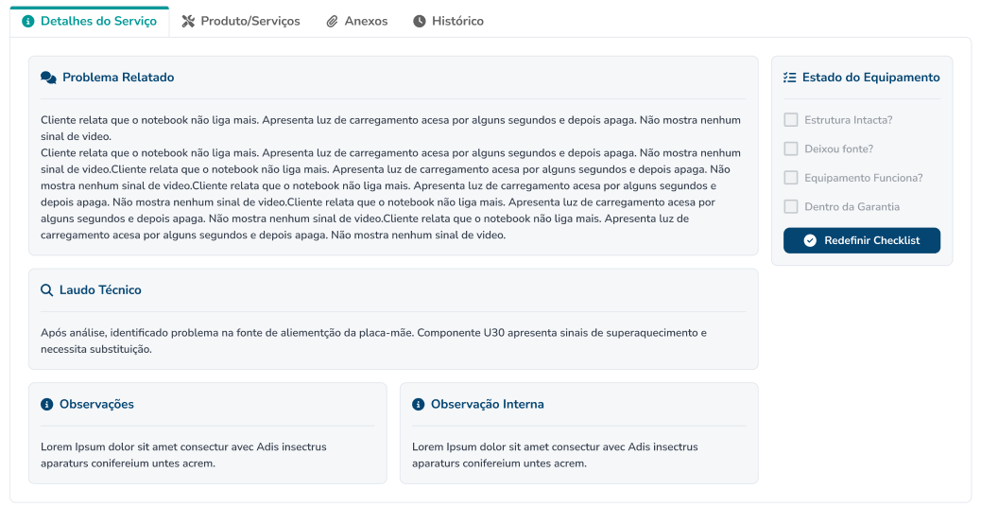Mark the Dentro da Garantia checkbox

tap(791, 206)
